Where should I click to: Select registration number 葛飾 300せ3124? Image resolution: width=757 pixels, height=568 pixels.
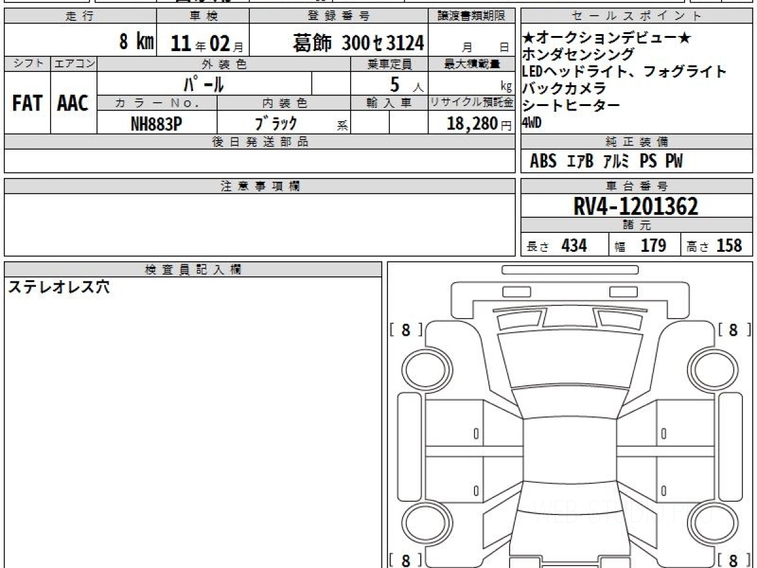pos(358,43)
